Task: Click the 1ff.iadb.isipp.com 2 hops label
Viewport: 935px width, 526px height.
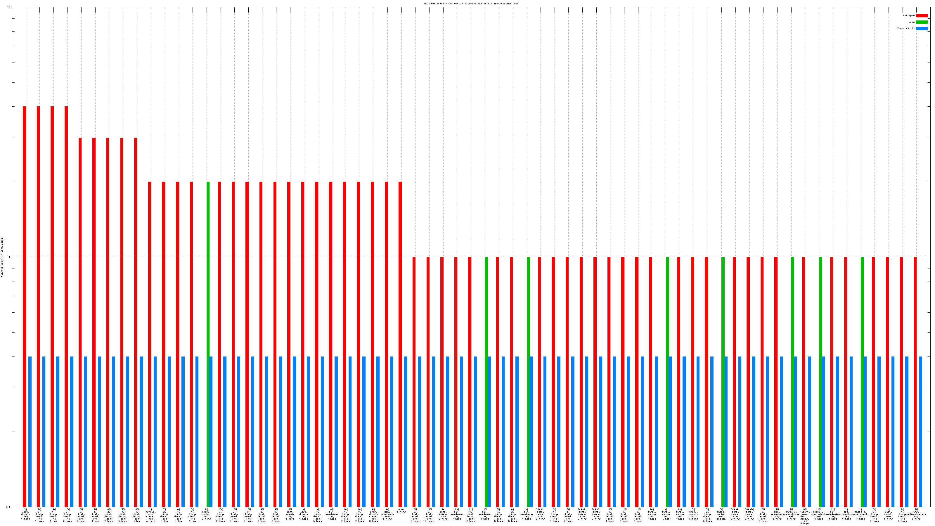Action: (443, 514)
